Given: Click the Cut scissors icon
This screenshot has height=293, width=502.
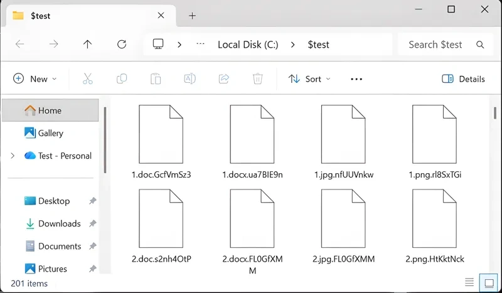Looking at the screenshot, I should (x=87, y=79).
